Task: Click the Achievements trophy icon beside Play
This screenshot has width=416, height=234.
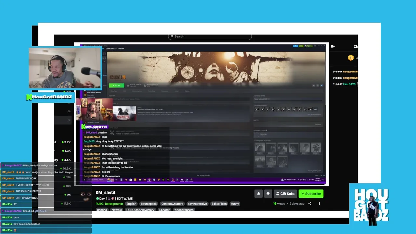Action: tap(145, 85)
